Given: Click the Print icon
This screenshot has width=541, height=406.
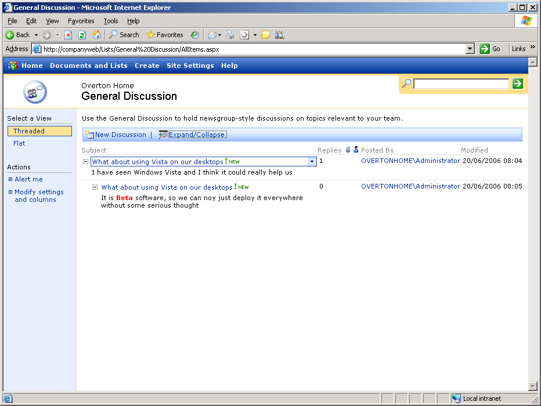Looking at the screenshot, I should [230, 35].
